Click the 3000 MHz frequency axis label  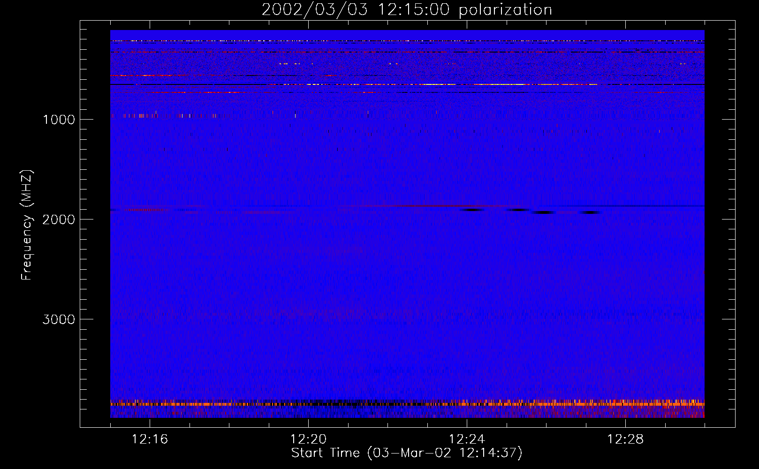(59, 319)
